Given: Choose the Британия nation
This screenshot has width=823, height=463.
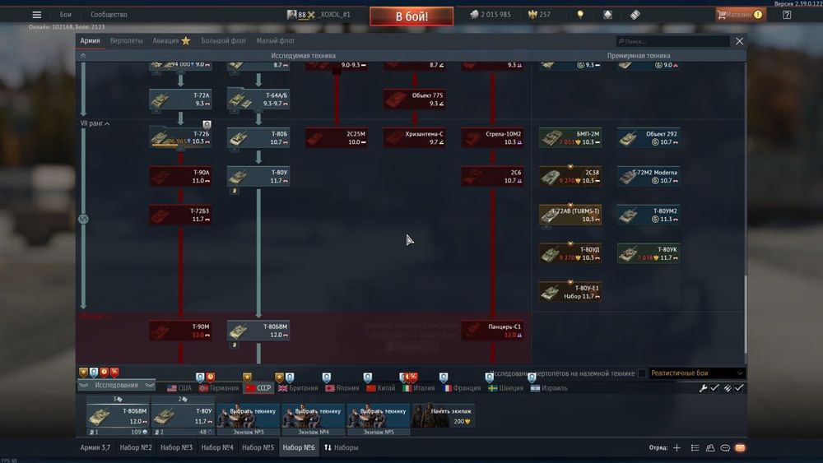Looking at the screenshot, I should pyautogui.click(x=298, y=388).
